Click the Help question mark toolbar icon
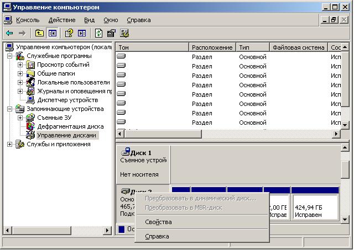 coord(69,33)
